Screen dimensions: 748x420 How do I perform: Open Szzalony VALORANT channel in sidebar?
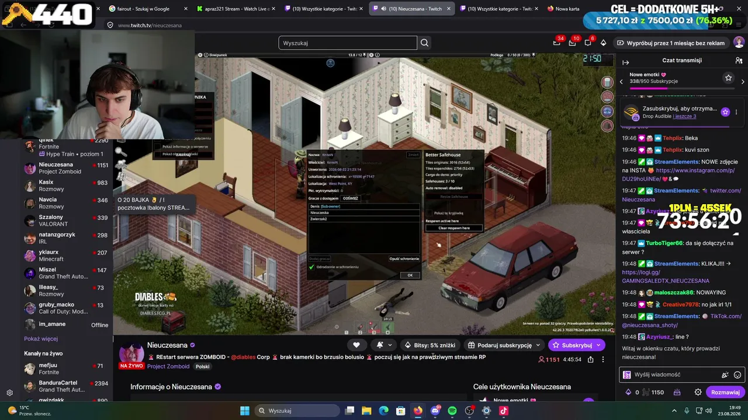66,220
